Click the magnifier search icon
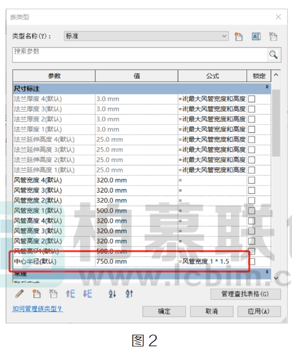The width and height of the screenshot is (292, 350). 273,55
